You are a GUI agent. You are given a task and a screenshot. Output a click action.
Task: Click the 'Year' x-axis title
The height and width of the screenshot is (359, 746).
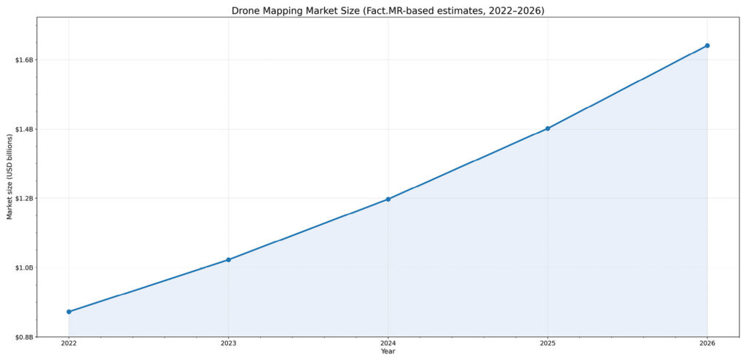[x=388, y=352]
